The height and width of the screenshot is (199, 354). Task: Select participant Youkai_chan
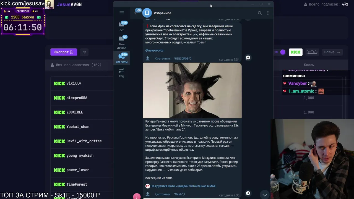(78, 127)
